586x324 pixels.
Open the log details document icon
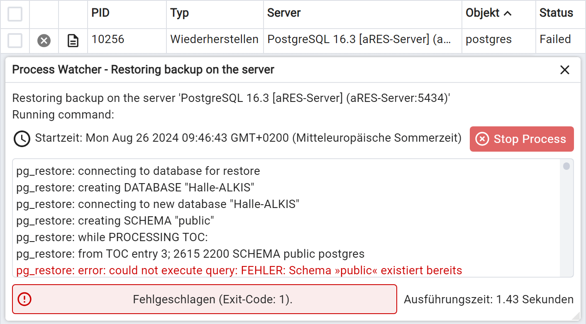click(73, 41)
